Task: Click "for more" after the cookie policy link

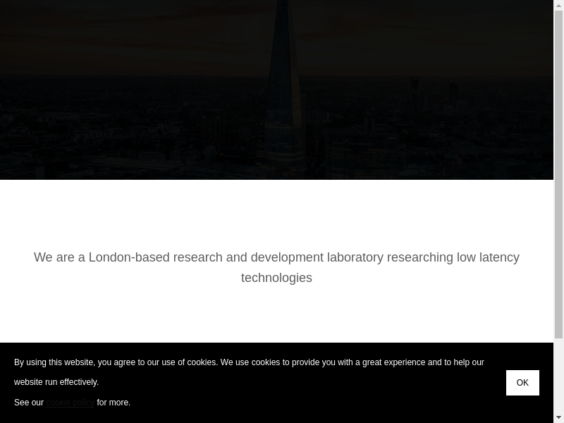Action: click(x=114, y=403)
